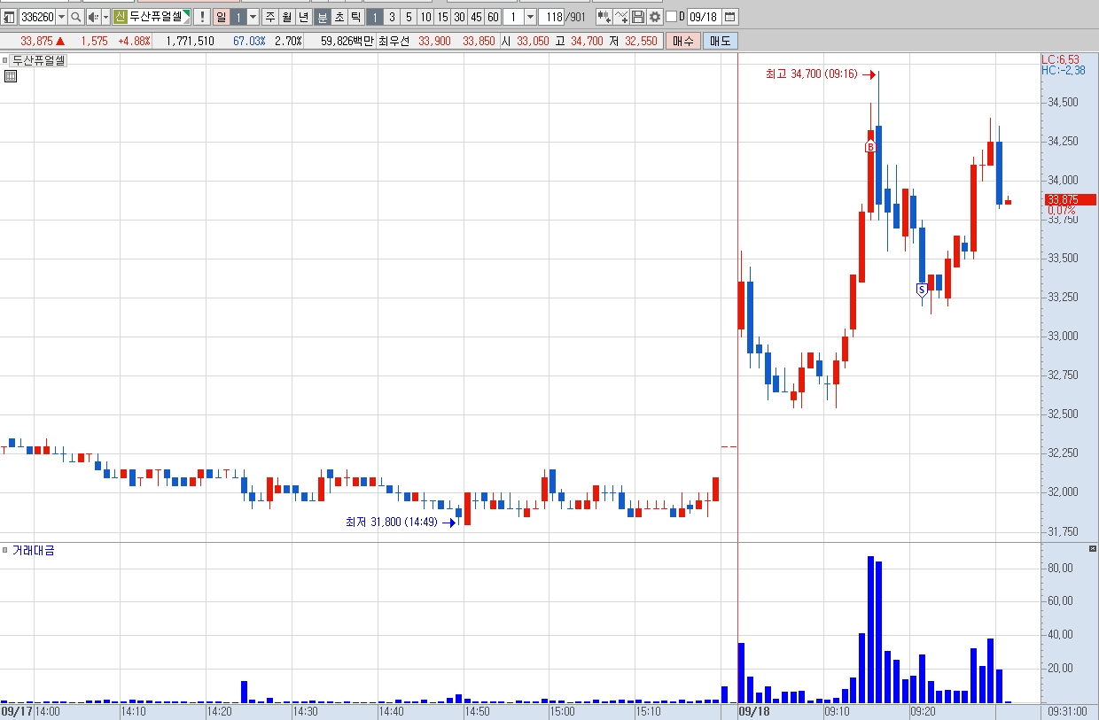The height and width of the screenshot is (720, 1099).
Task: Click the chart panel icon before stock code
Action: click(x=9, y=17)
